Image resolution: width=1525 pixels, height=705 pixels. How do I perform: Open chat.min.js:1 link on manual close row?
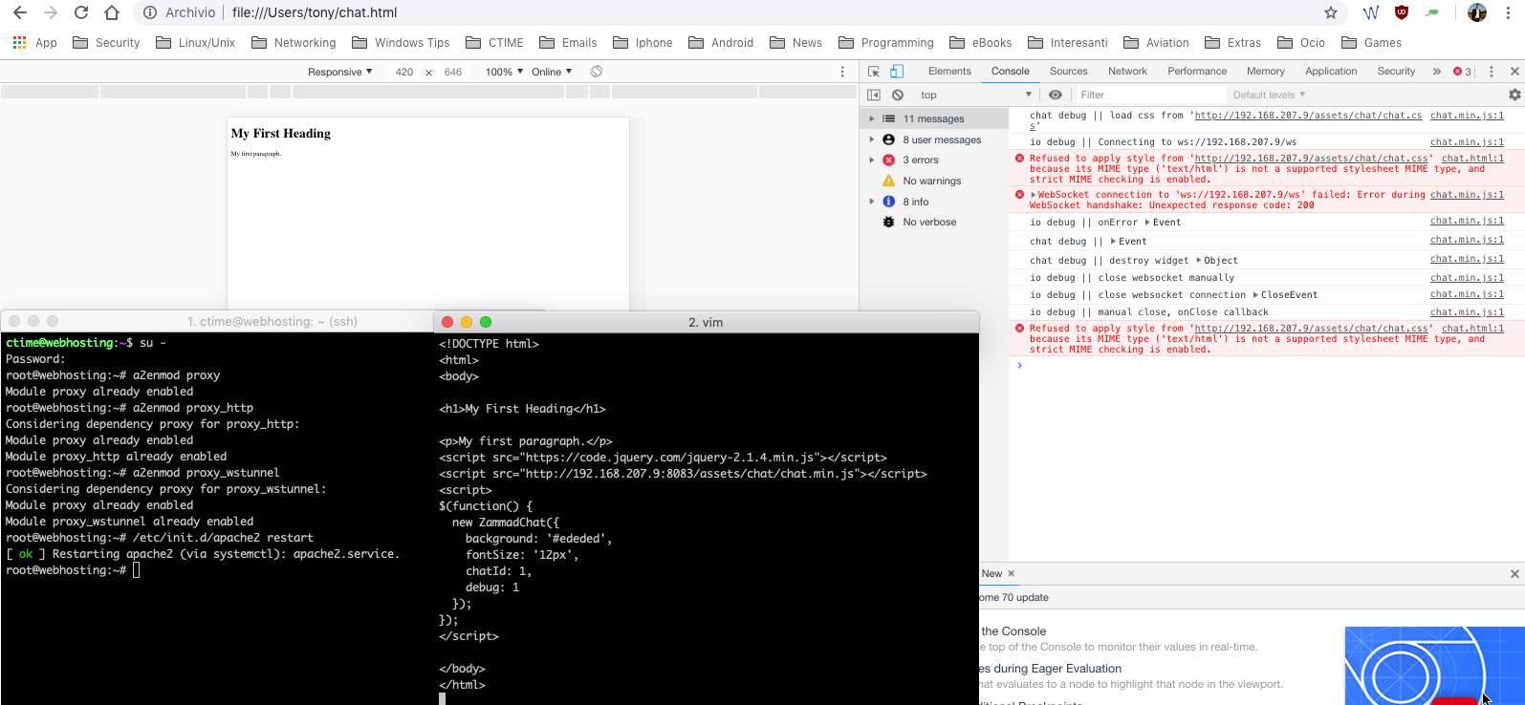pyautogui.click(x=1467, y=311)
